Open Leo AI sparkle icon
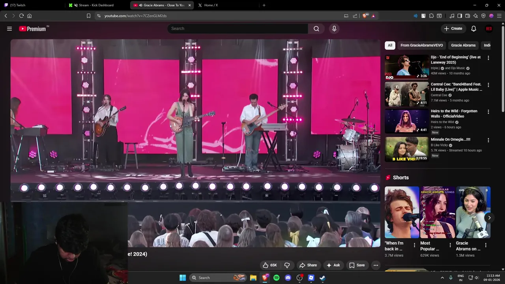The image size is (505, 284). pyautogui.click(x=475, y=16)
